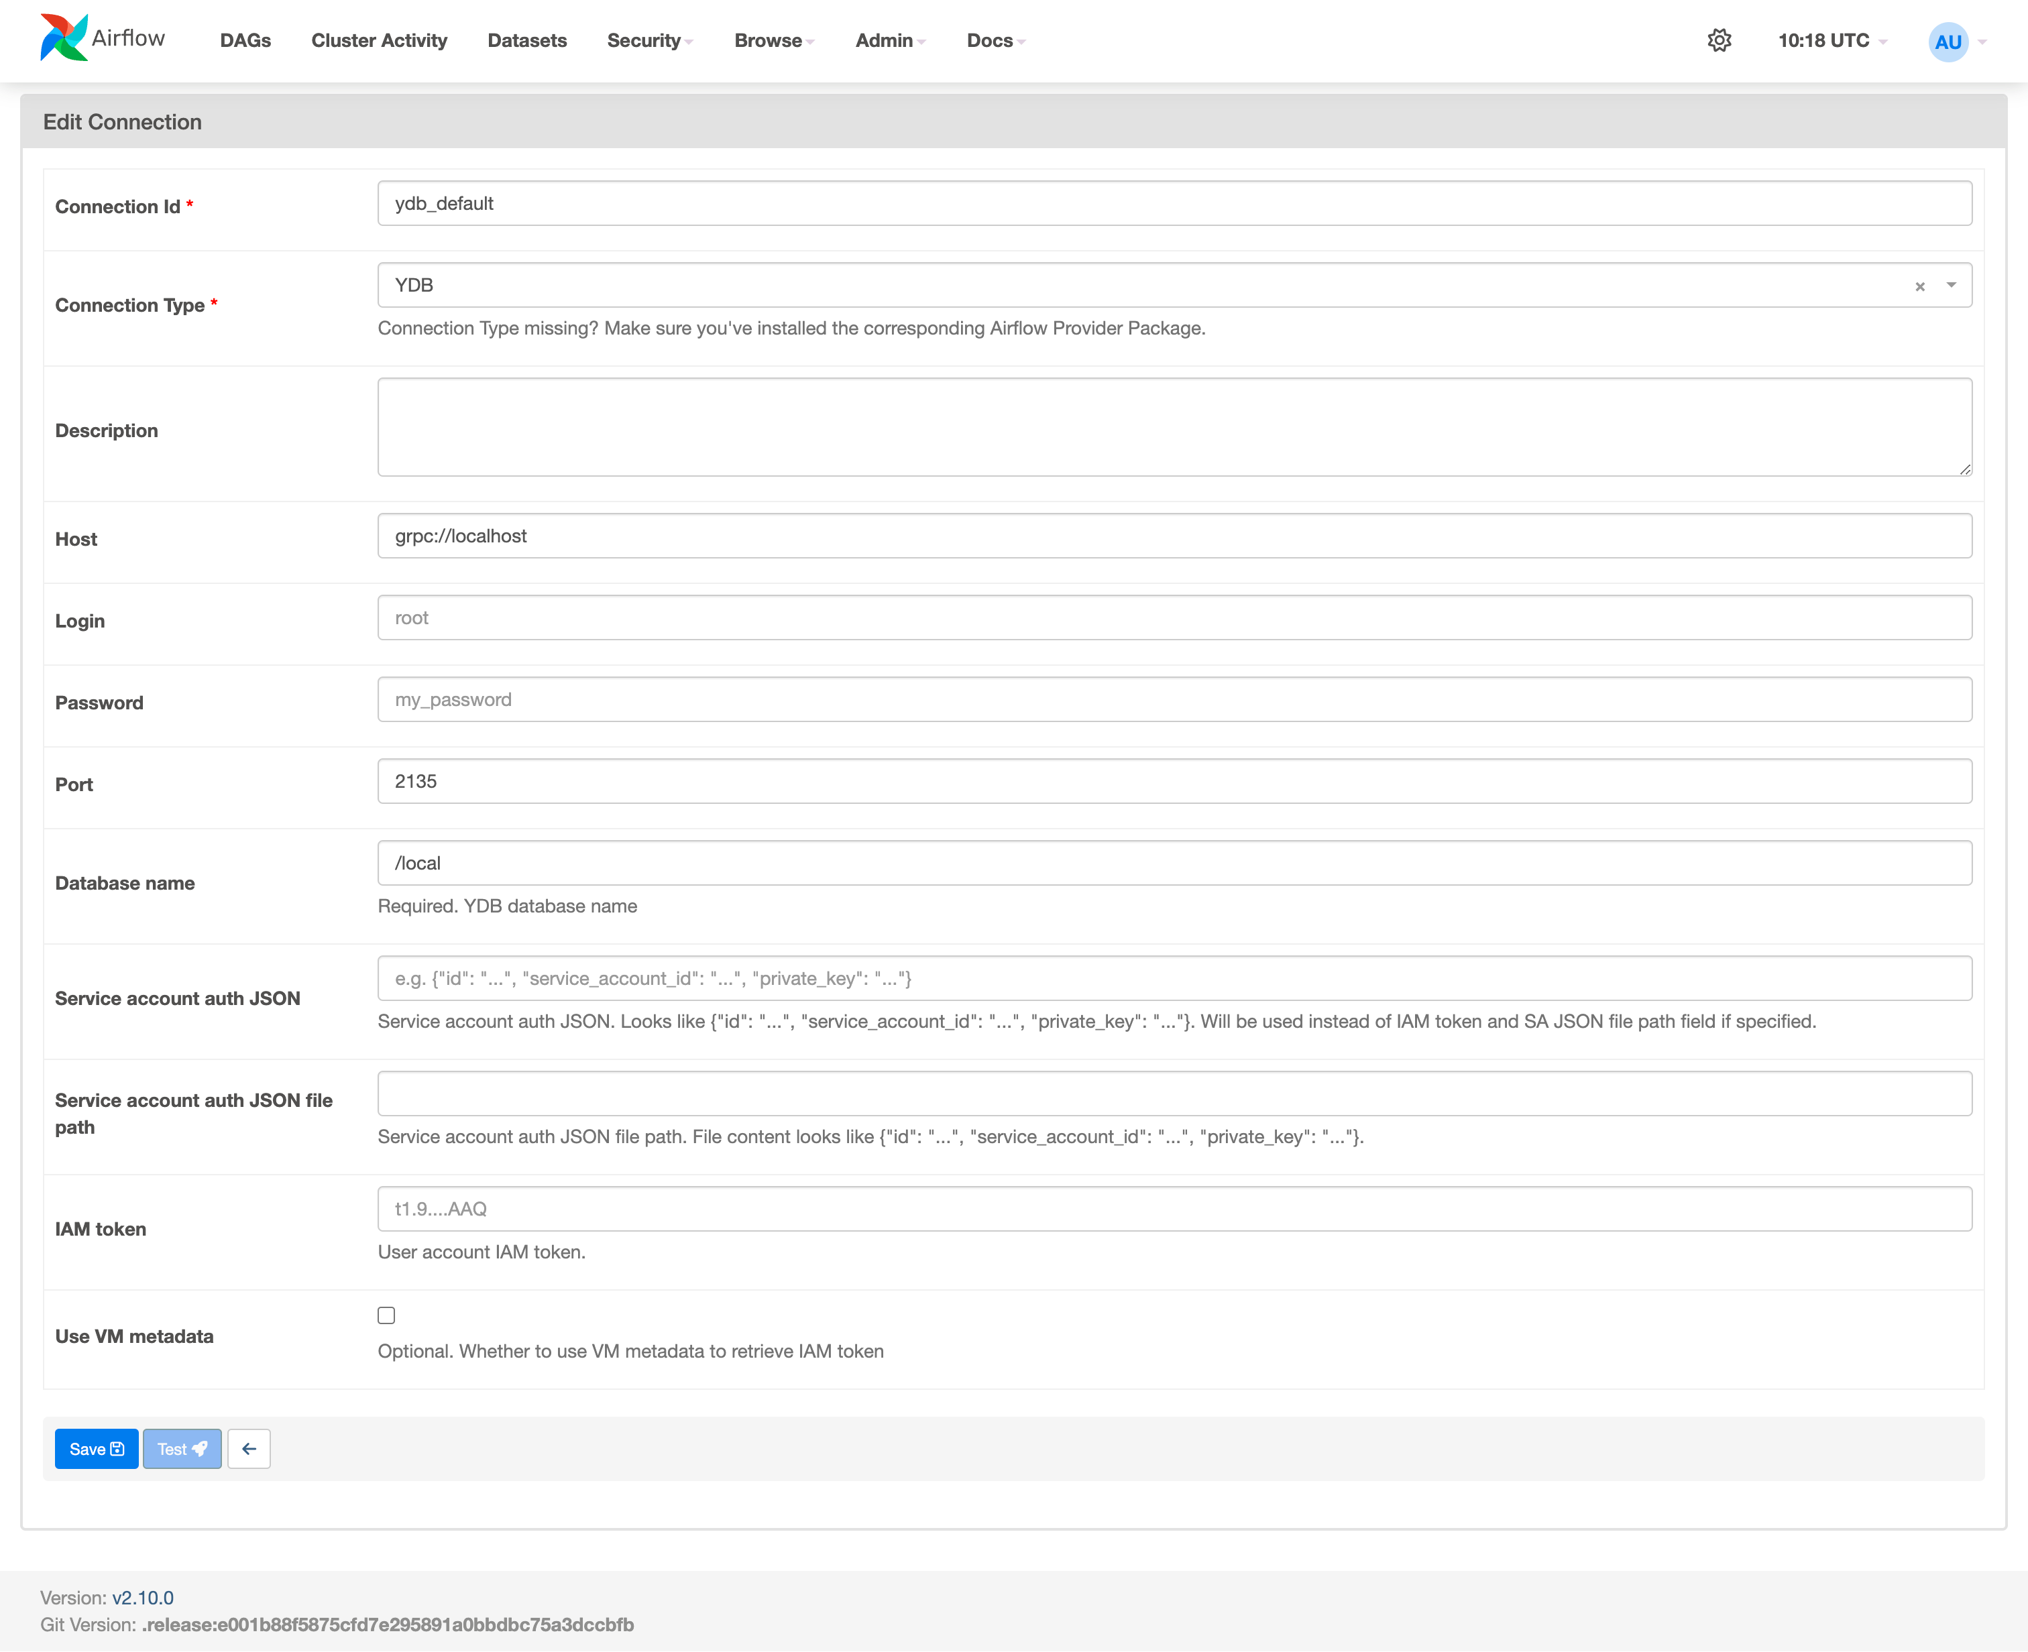Click into the Host input field
2028x1652 pixels.
pyautogui.click(x=1174, y=536)
